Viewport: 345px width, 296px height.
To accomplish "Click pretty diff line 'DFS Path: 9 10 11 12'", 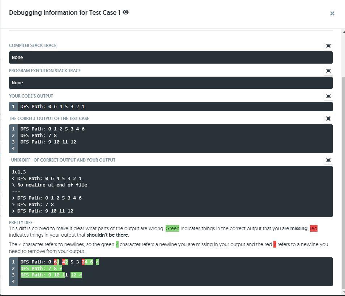I will tap(51, 275).
